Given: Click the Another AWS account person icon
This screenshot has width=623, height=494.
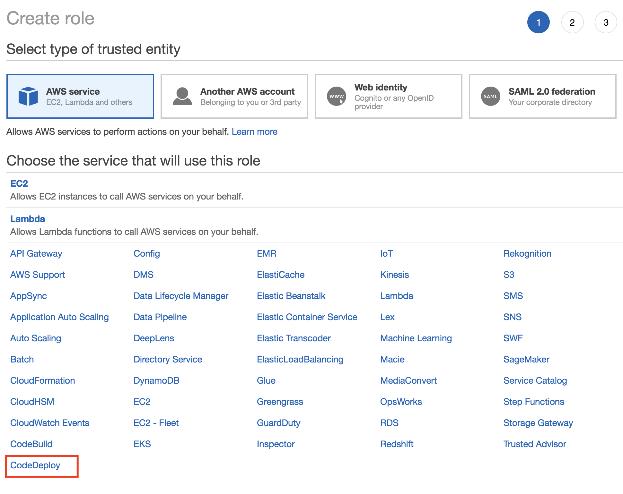Looking at the screenshot, I should click(182, 96).
